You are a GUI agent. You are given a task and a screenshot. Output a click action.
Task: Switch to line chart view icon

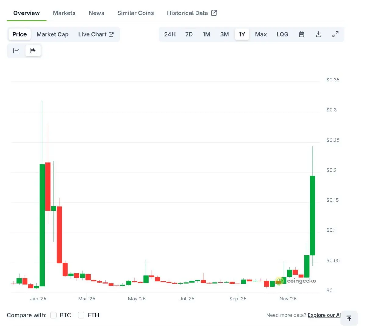coord(16,51)
